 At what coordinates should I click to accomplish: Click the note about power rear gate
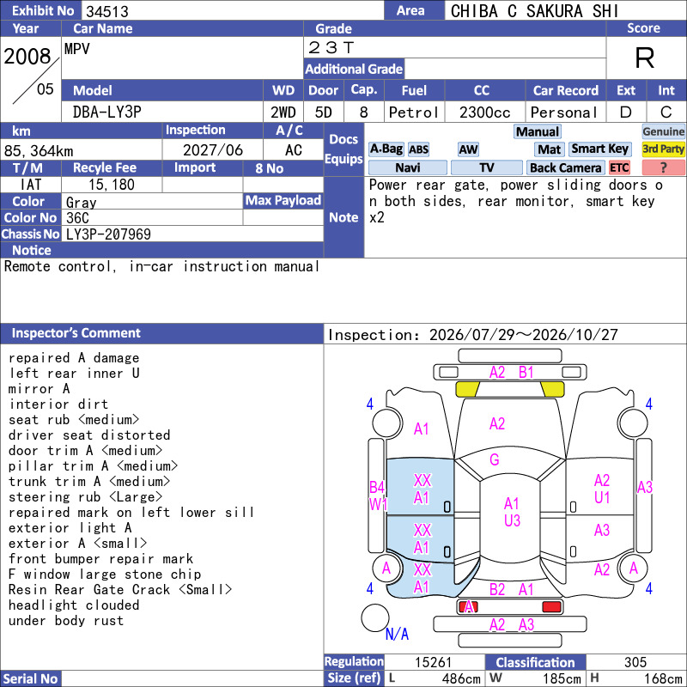(516, 201)
